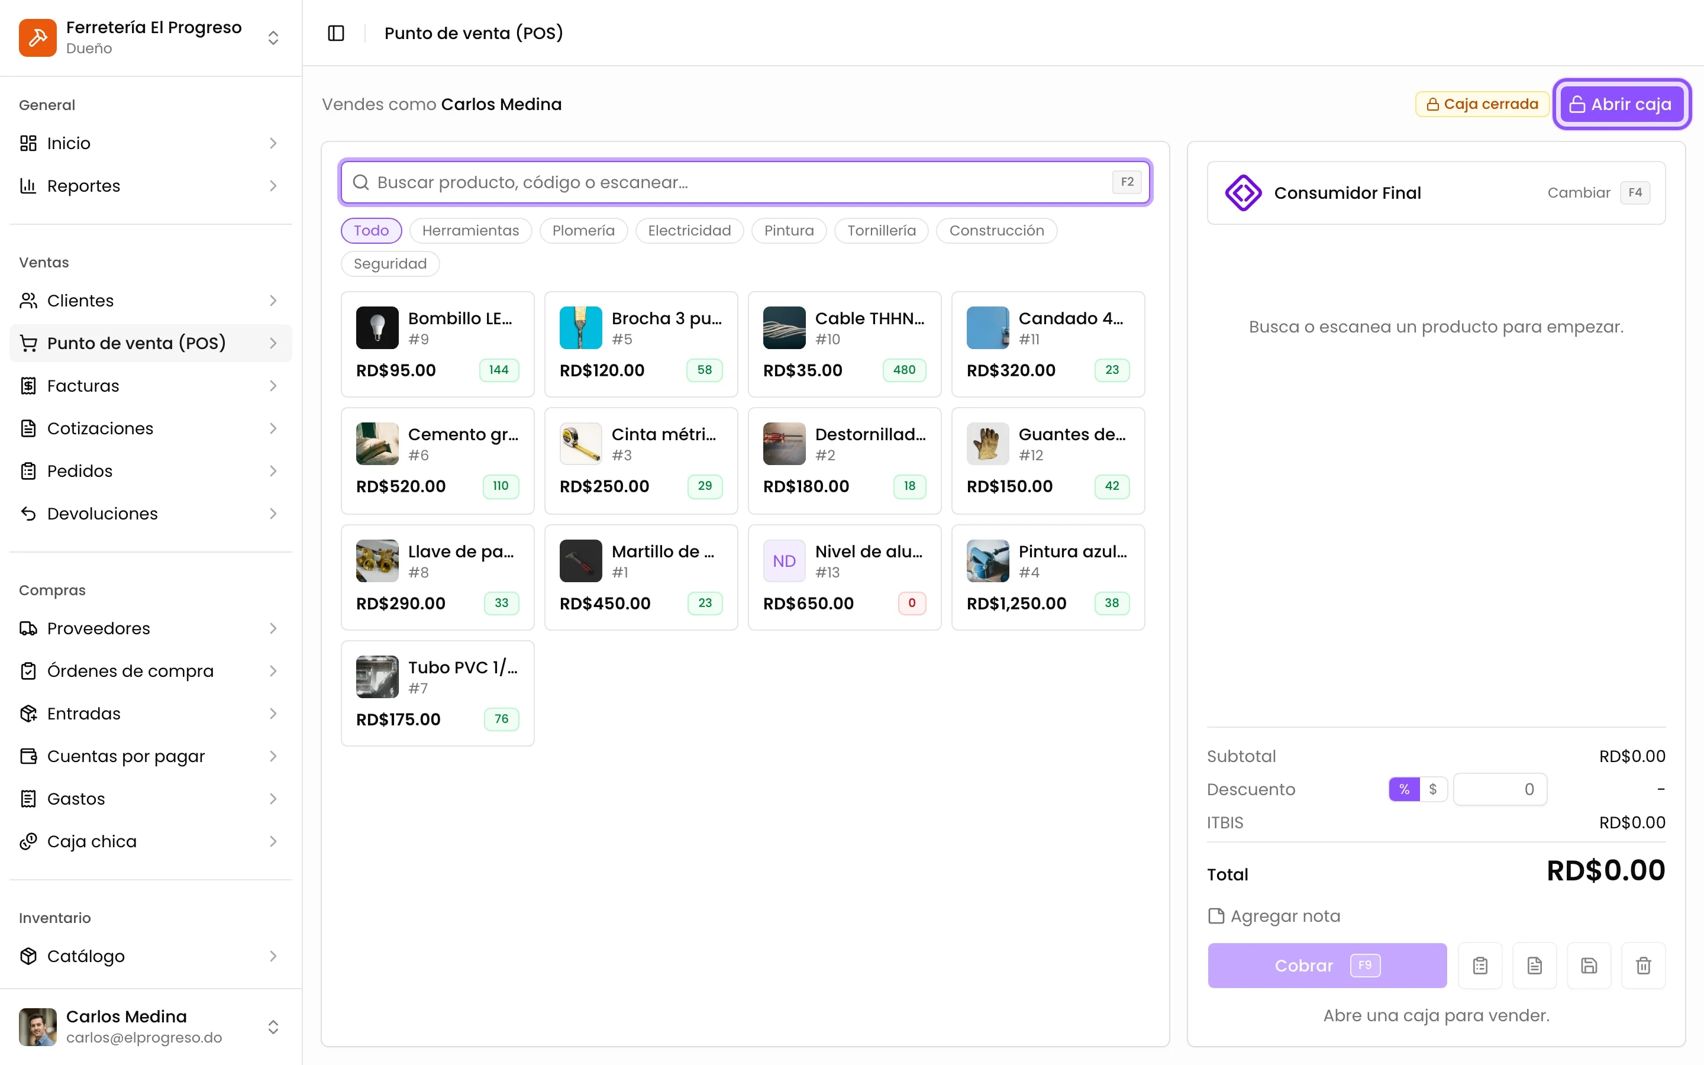Expand the Facturas chevron
Screen dimensions: 1704x1065
pyautogui.click(x=273, y=386)
